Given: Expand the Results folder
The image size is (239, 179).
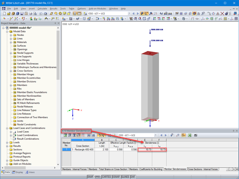Looking at the screenshot, I should tap(7, 146).
